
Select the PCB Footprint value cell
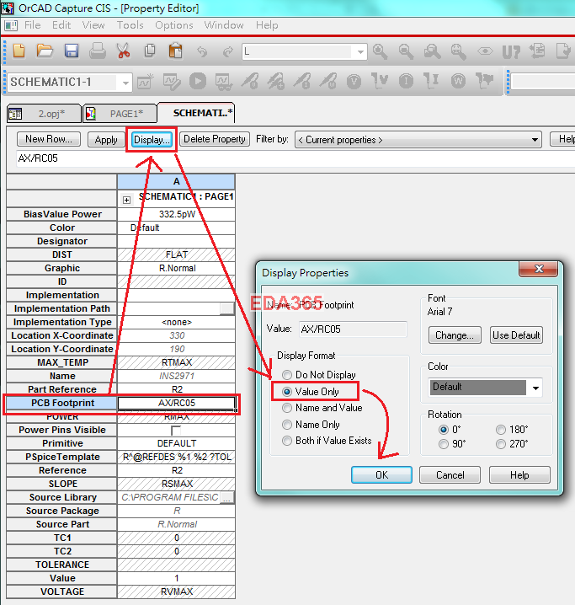tap(177, 403)
